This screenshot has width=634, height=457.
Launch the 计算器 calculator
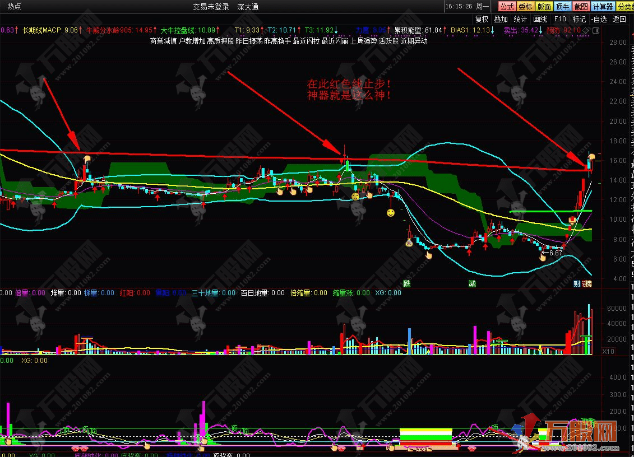[x=603, y=6]
